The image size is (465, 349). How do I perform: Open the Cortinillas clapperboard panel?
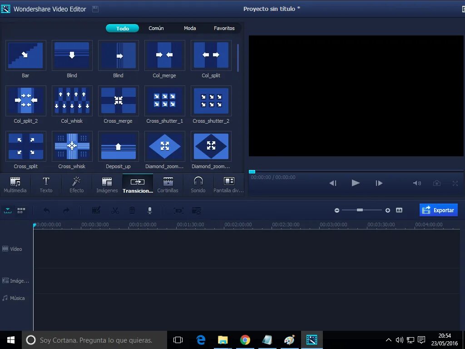[168, 184]
